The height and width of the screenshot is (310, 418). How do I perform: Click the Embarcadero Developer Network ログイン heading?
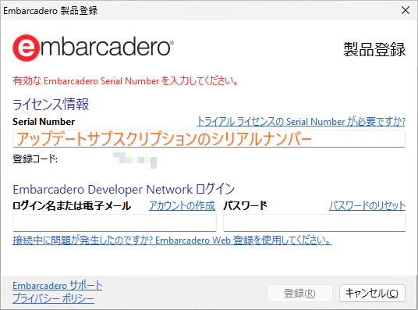point(124,189)
